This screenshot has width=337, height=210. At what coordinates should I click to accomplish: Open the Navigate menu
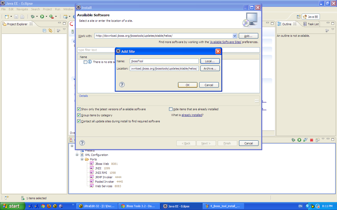pos(22,9)
